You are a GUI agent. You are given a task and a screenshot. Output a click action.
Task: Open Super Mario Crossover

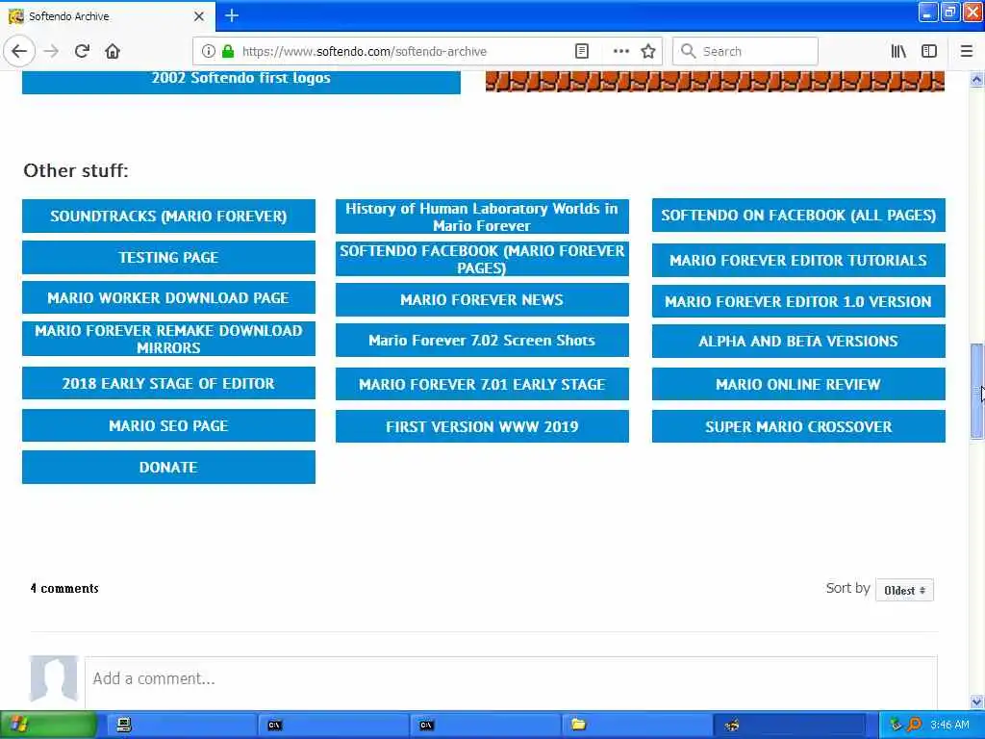tap(798, 426)
